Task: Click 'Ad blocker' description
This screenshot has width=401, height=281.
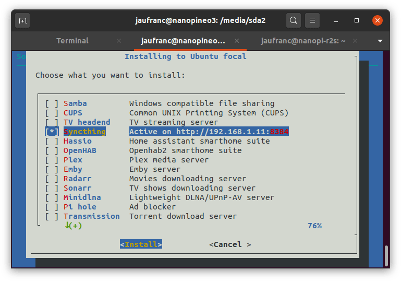Action: (x=153, y=207)
